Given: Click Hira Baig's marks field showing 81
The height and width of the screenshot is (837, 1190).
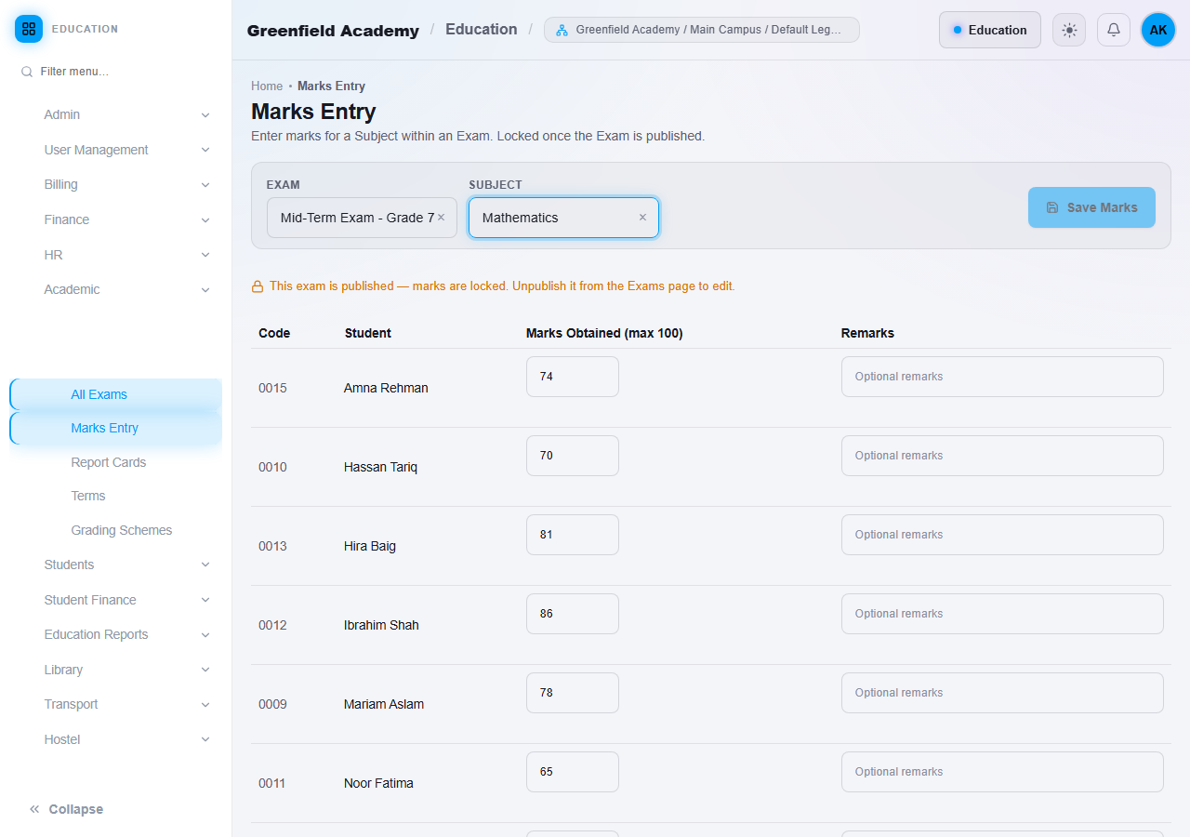Looking at the screenshot, I should pyautogui.click(x=573, y=535).
